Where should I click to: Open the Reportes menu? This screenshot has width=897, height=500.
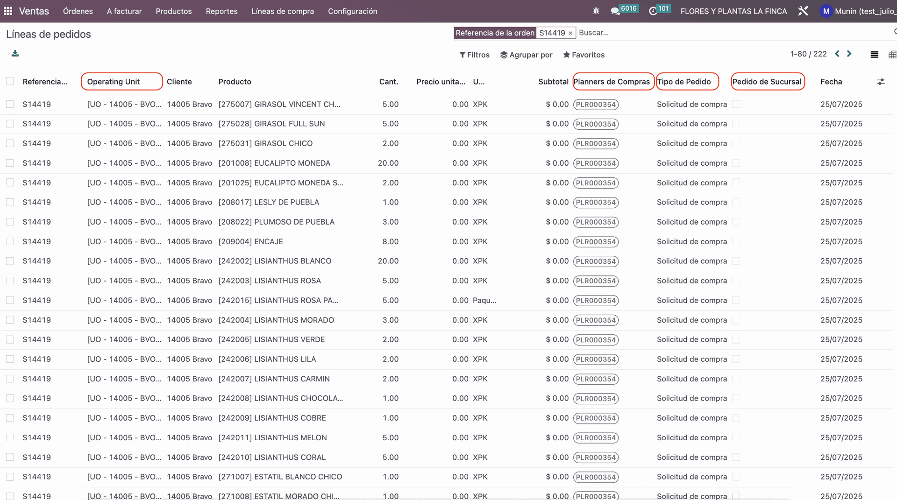click(x=221, y=11)
